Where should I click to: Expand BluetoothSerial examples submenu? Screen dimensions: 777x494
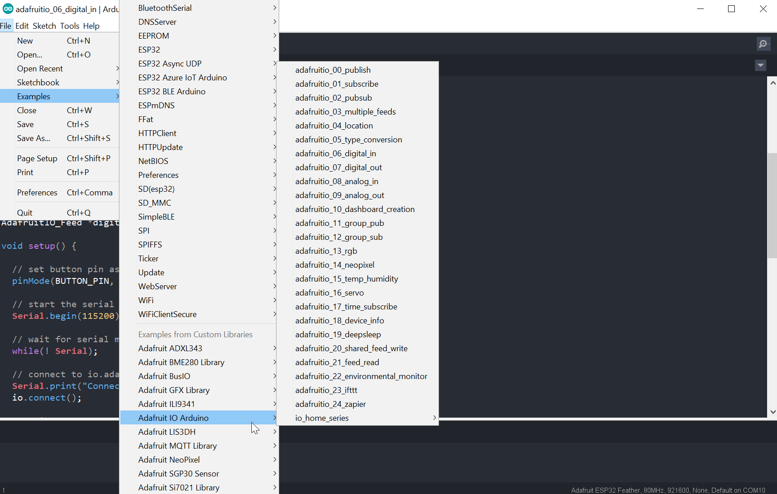(x=199, y=8)
